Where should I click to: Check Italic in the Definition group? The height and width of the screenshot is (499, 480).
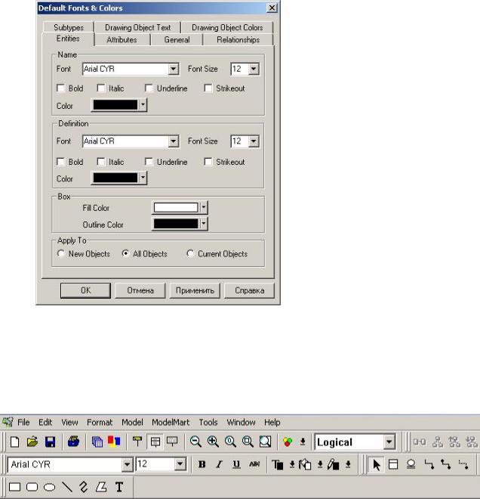point(100,162)
